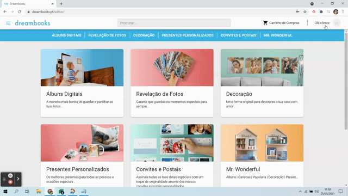Open the Windows Start menu
The height and width of the screenshot is (196, 348).
click(5, 191)
